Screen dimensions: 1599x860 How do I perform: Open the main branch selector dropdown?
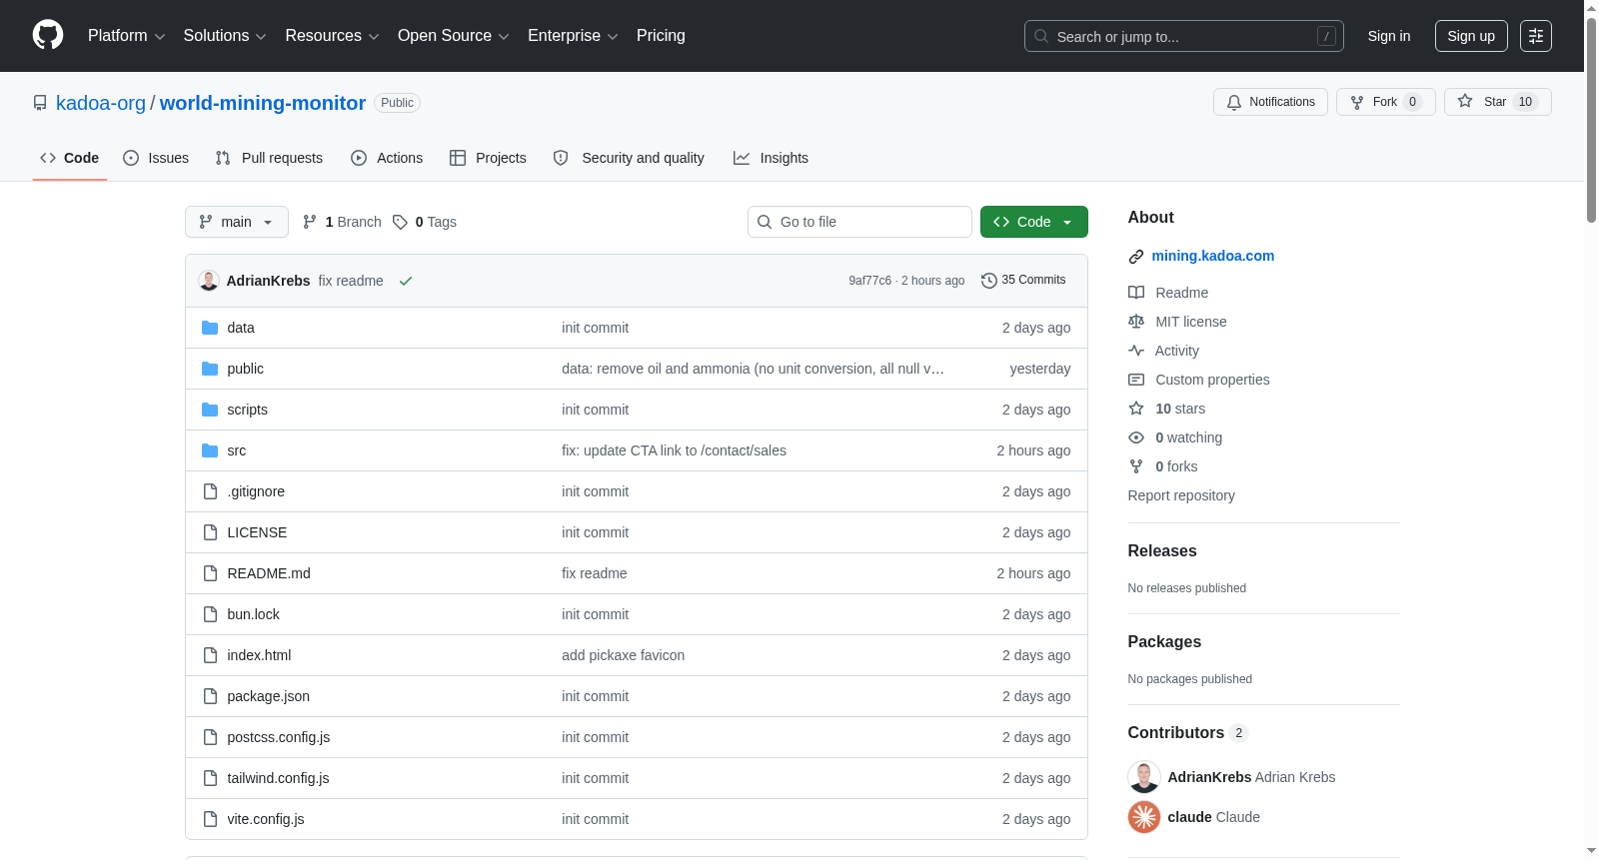[x=237, y=222]
